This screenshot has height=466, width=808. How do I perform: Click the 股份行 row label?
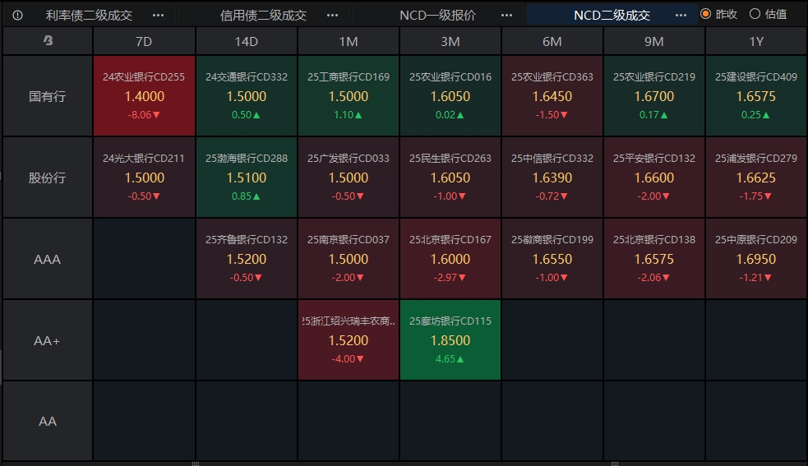click(x=48, y=178)
